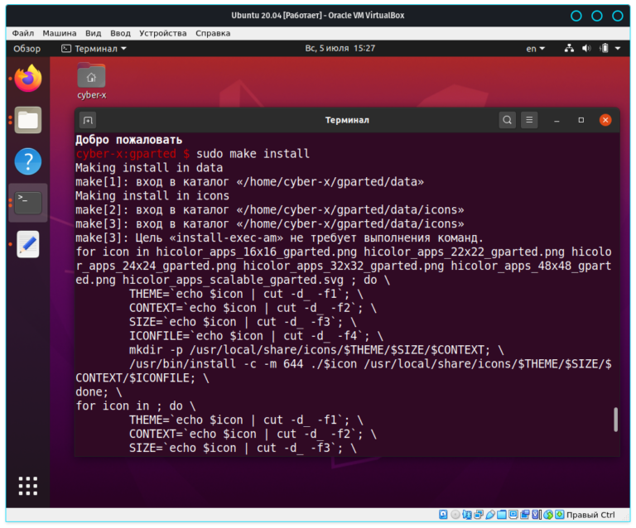The image size is (636, 528).
Task: Click VirtualBox audio indicator in status bar
Action: click(467, 515)
